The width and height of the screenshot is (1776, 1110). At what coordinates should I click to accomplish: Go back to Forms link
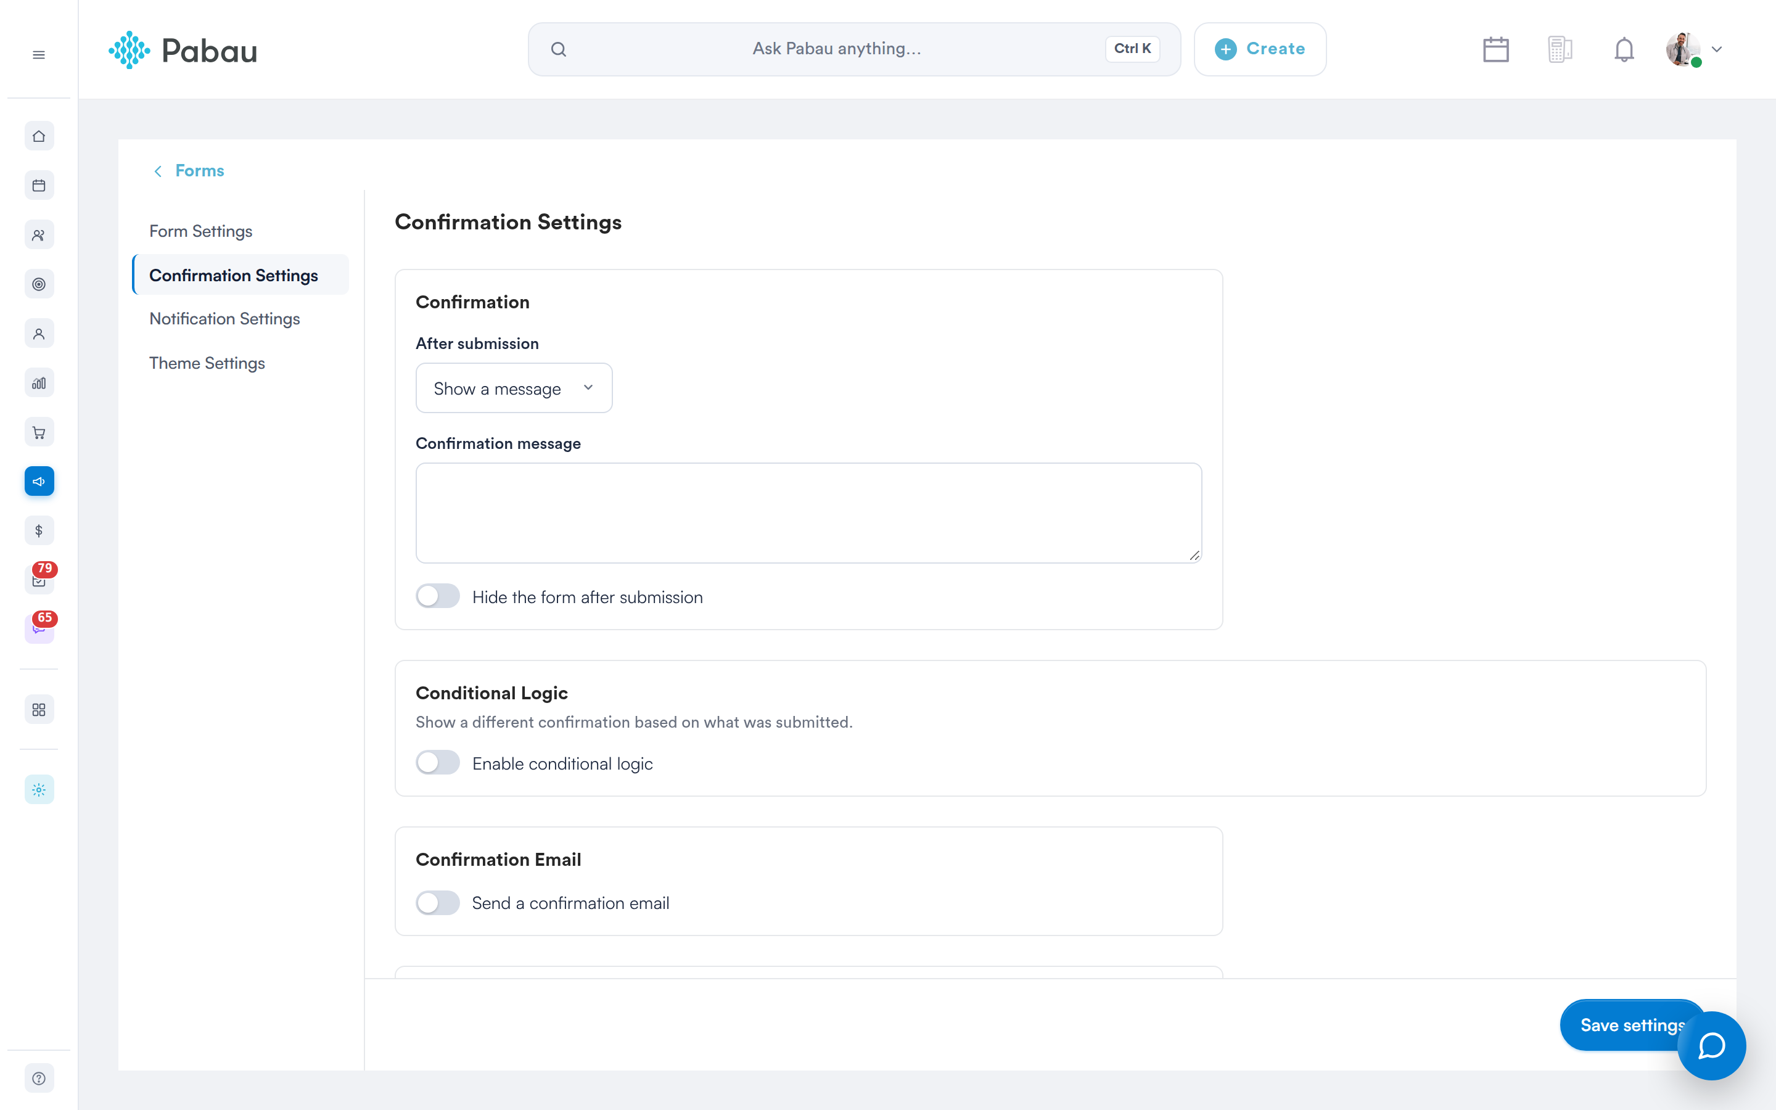pos(189,170)
